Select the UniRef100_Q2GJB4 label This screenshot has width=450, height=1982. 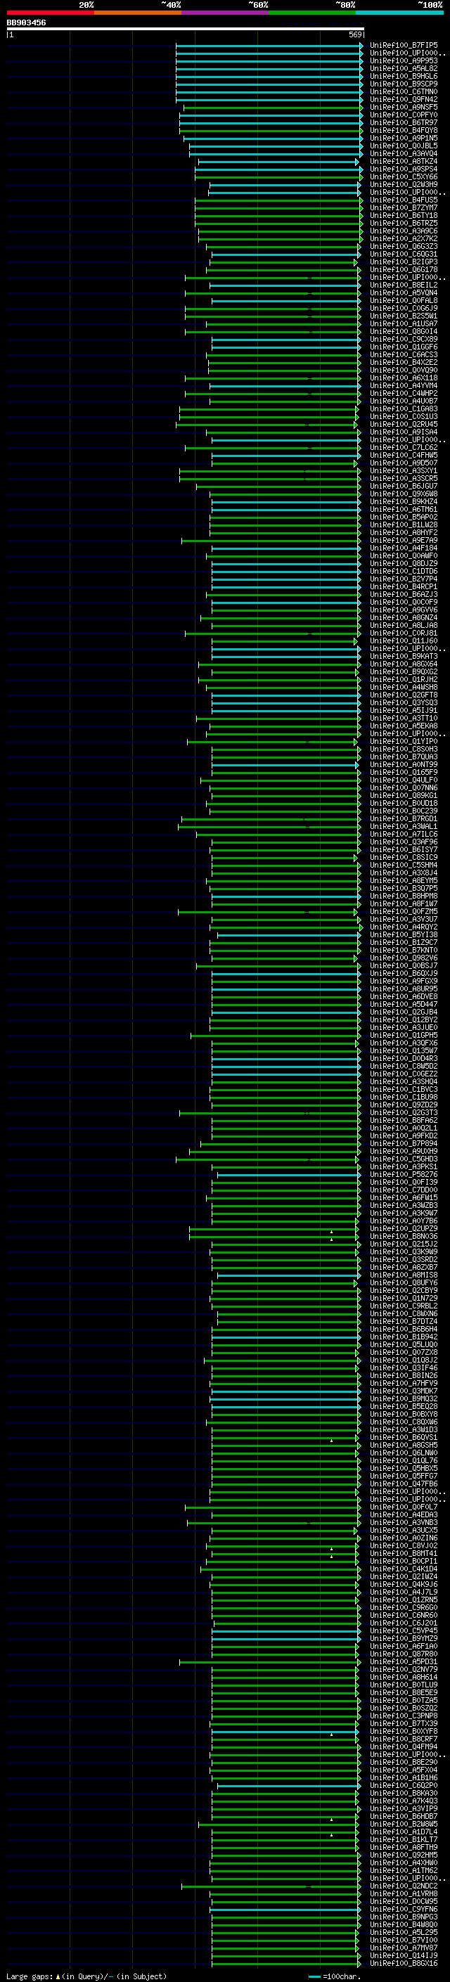404,1012
